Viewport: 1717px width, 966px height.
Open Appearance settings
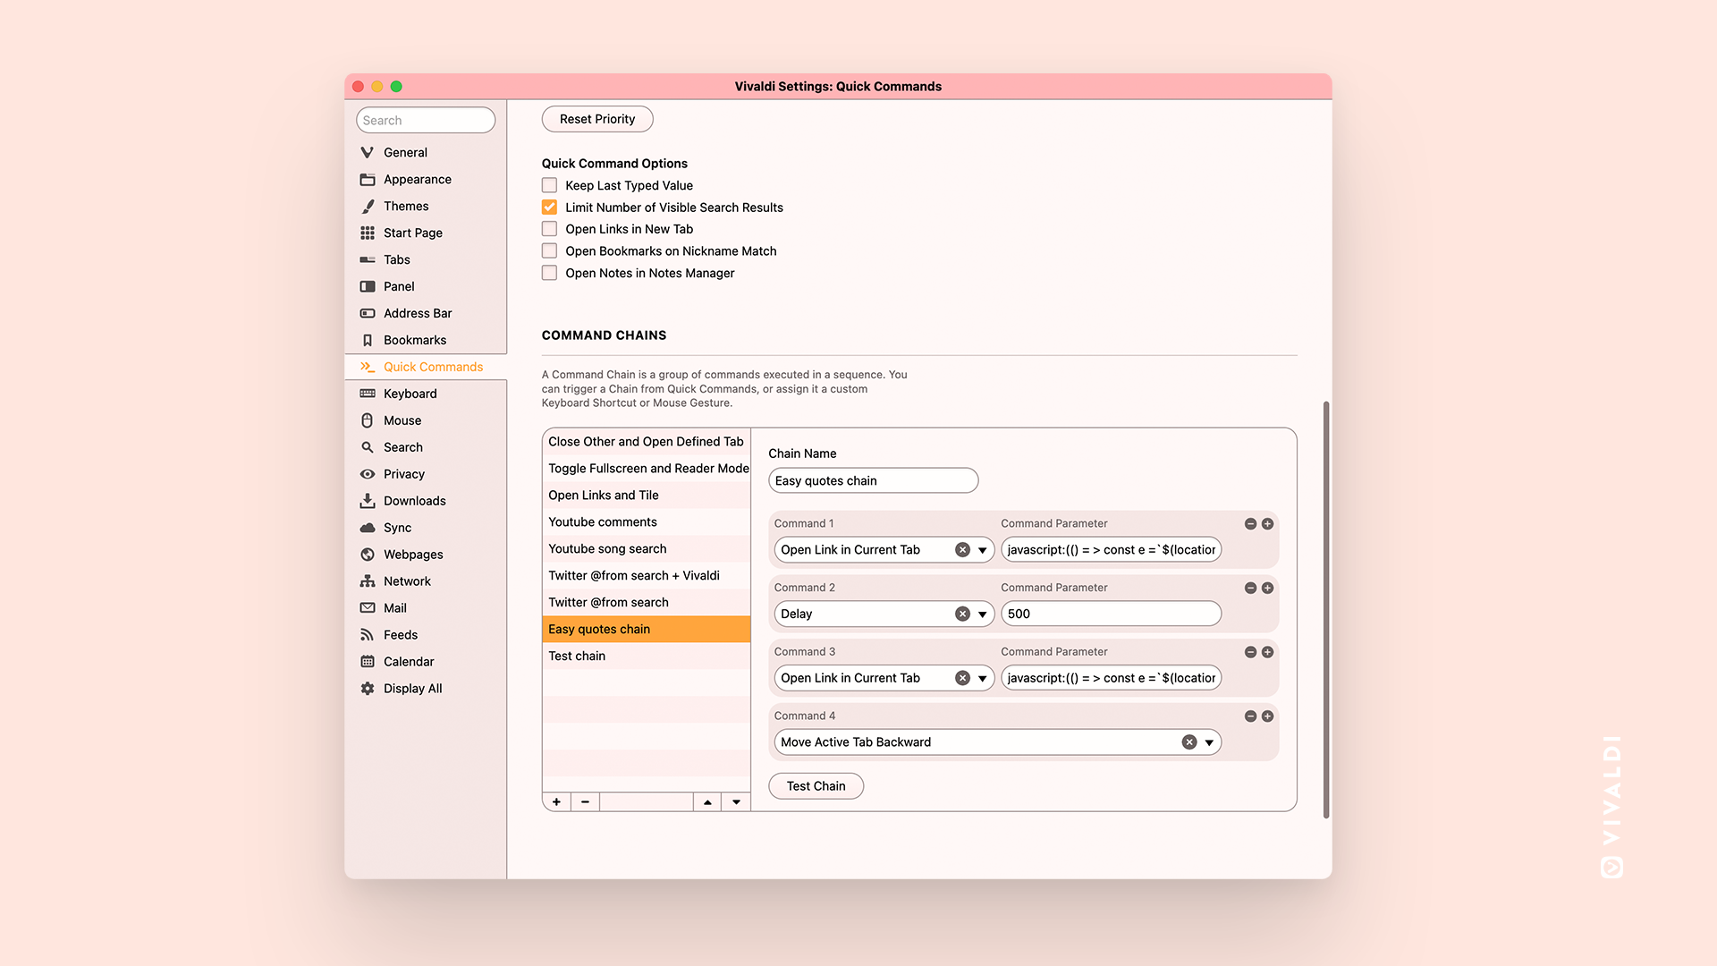click(425, 179)
